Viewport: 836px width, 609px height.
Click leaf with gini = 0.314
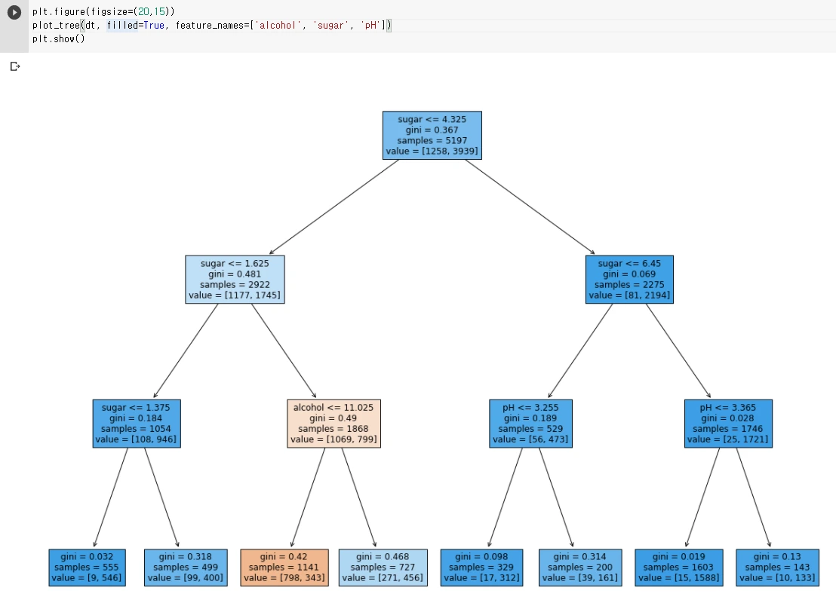[x=580, y=568]
